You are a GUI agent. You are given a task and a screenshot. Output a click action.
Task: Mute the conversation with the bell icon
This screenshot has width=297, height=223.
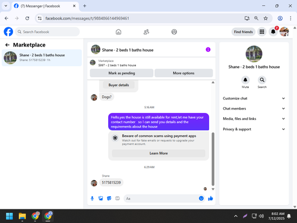[245, 80]
